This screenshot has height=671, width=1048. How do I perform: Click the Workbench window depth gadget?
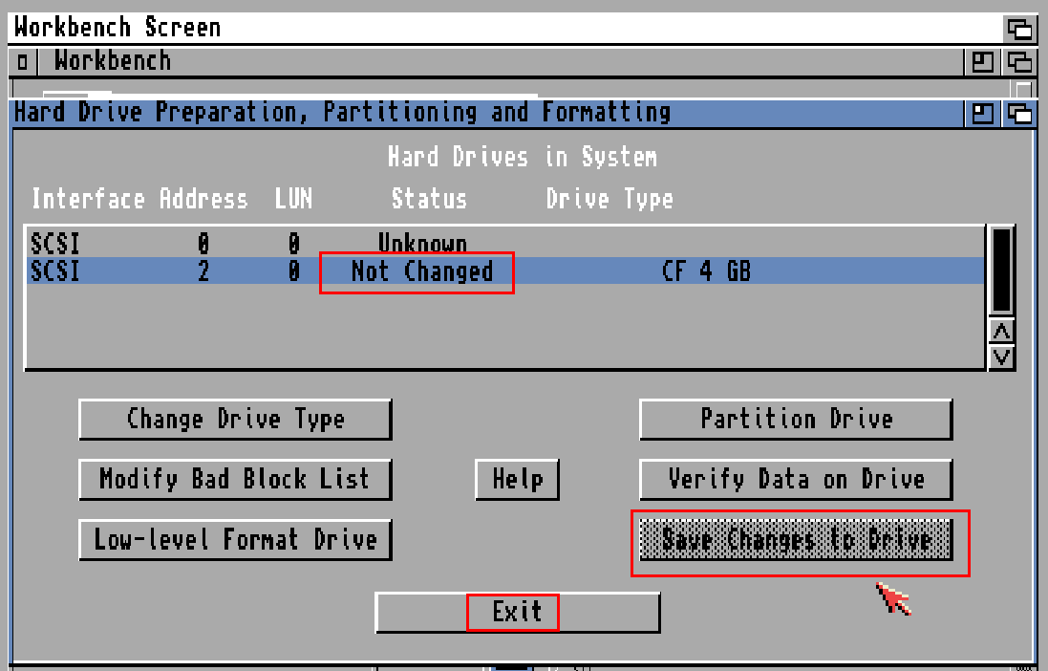[1020, 61]
